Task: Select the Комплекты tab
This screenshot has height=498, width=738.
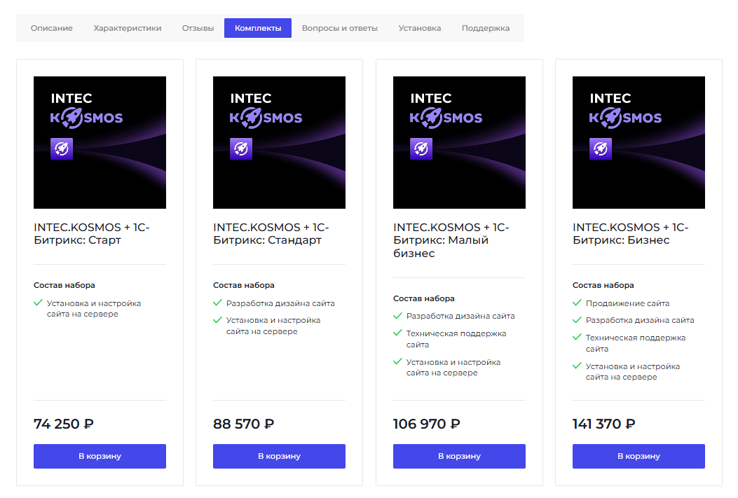Action: tap(258, 28)
